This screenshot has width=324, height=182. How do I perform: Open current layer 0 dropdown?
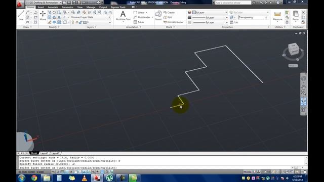[x=91, y=22]
